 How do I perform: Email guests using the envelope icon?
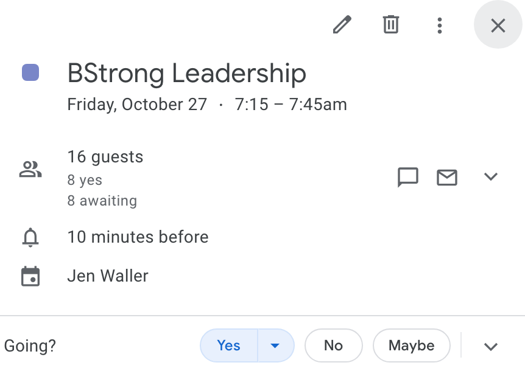447,177
